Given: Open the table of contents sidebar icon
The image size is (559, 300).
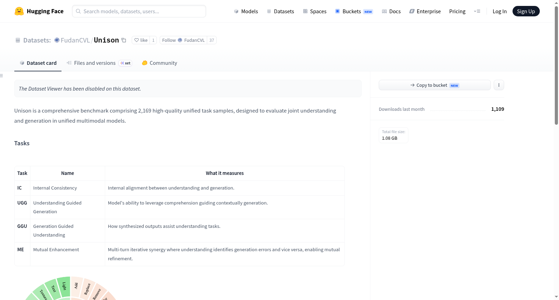Looking at the screenshot, I should tap(1, 76).
